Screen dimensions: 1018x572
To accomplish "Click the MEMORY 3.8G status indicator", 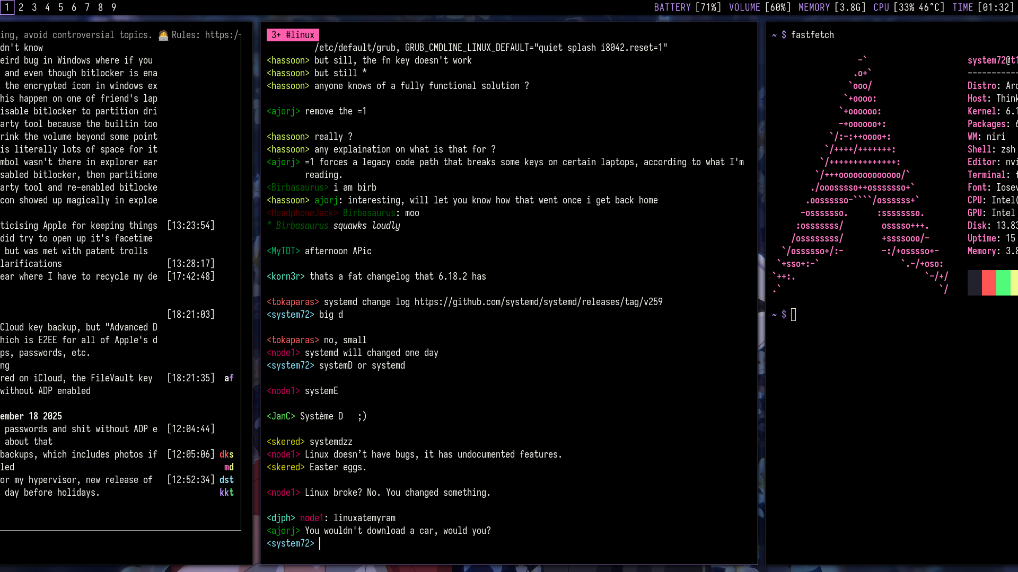I will pyautogui.click(x=831, y=7).
